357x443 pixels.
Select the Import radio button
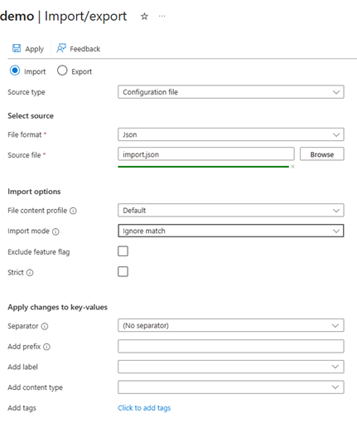[x=15, y=71]
